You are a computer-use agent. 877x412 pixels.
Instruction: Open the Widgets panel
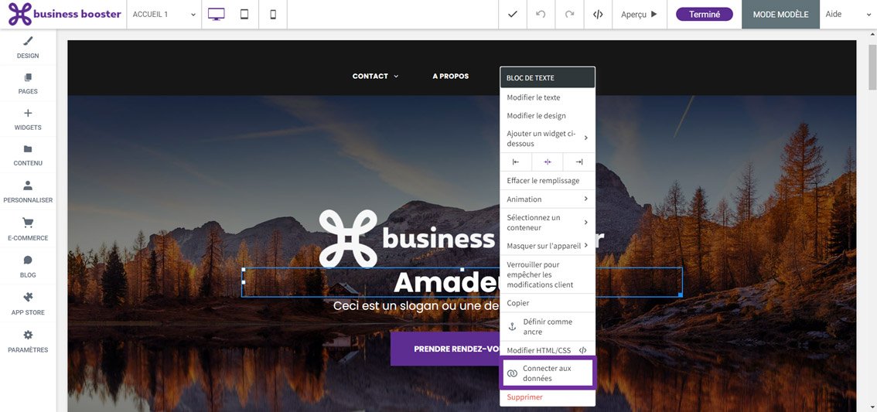[28, 119]
